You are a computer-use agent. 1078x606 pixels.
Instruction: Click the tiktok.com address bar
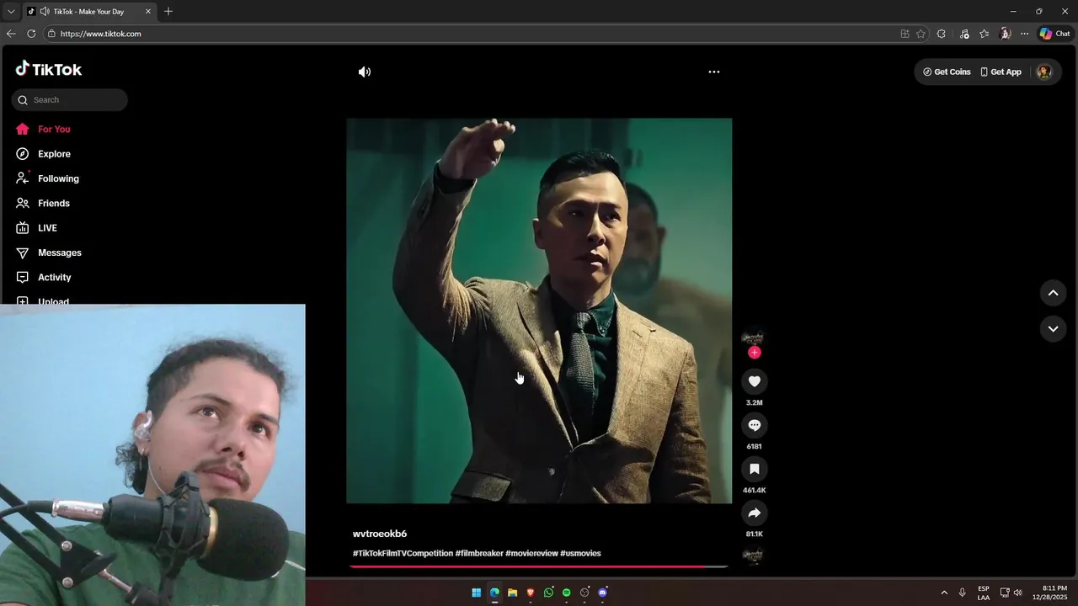tap(472, 34)
